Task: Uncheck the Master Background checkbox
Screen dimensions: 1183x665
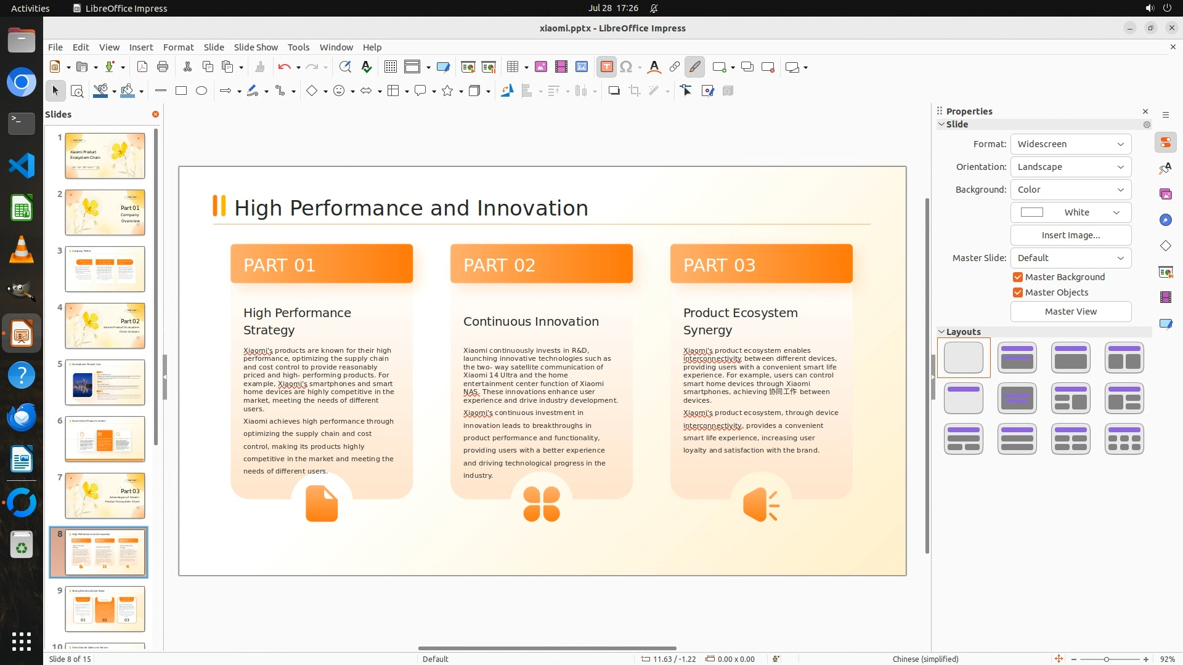Action: point(1018,277)
